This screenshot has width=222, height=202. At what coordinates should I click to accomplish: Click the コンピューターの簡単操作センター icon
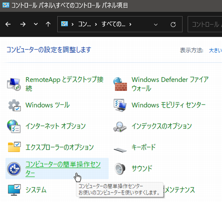coord(14,169)
